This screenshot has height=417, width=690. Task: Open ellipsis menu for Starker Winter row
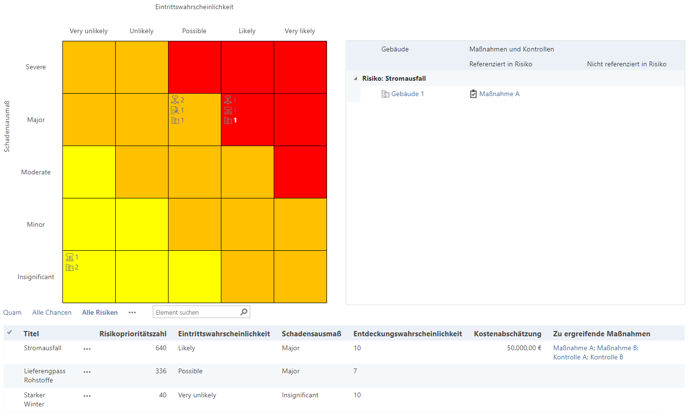point(87,396)
